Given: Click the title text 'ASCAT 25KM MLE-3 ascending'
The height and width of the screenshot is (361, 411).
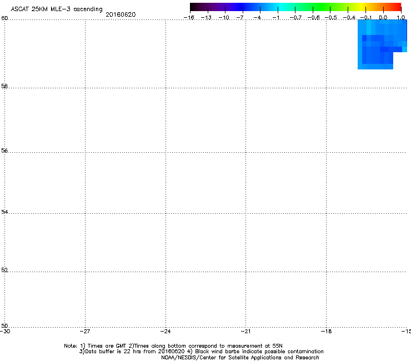Looking at the screenshot, I should click(x=57, y=9).
